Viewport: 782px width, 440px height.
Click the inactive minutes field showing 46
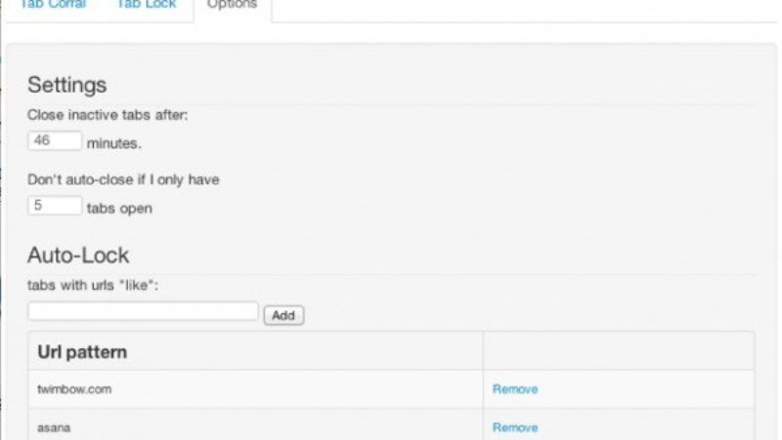[x=56, y=141]
